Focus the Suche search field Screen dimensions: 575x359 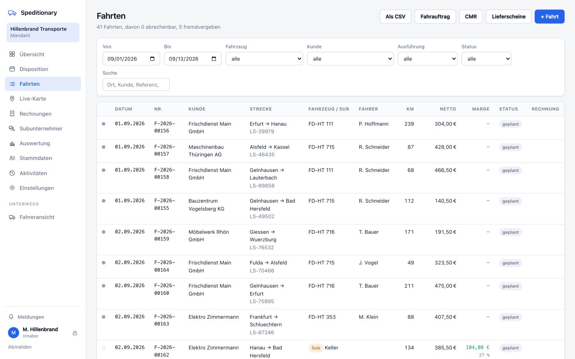[x=136, y=85]
